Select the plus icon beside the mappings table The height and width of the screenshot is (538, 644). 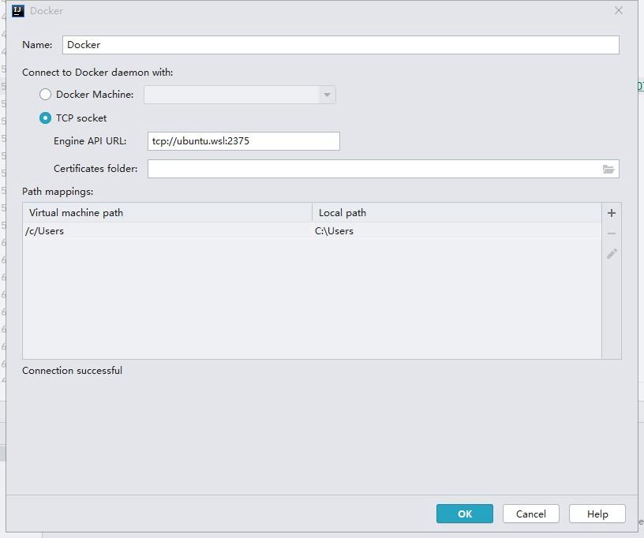pyautogui.click(x=612, y=212)
